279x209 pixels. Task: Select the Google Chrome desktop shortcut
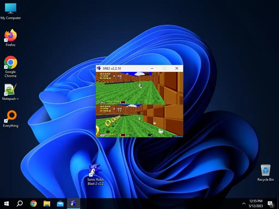point(11,66)
